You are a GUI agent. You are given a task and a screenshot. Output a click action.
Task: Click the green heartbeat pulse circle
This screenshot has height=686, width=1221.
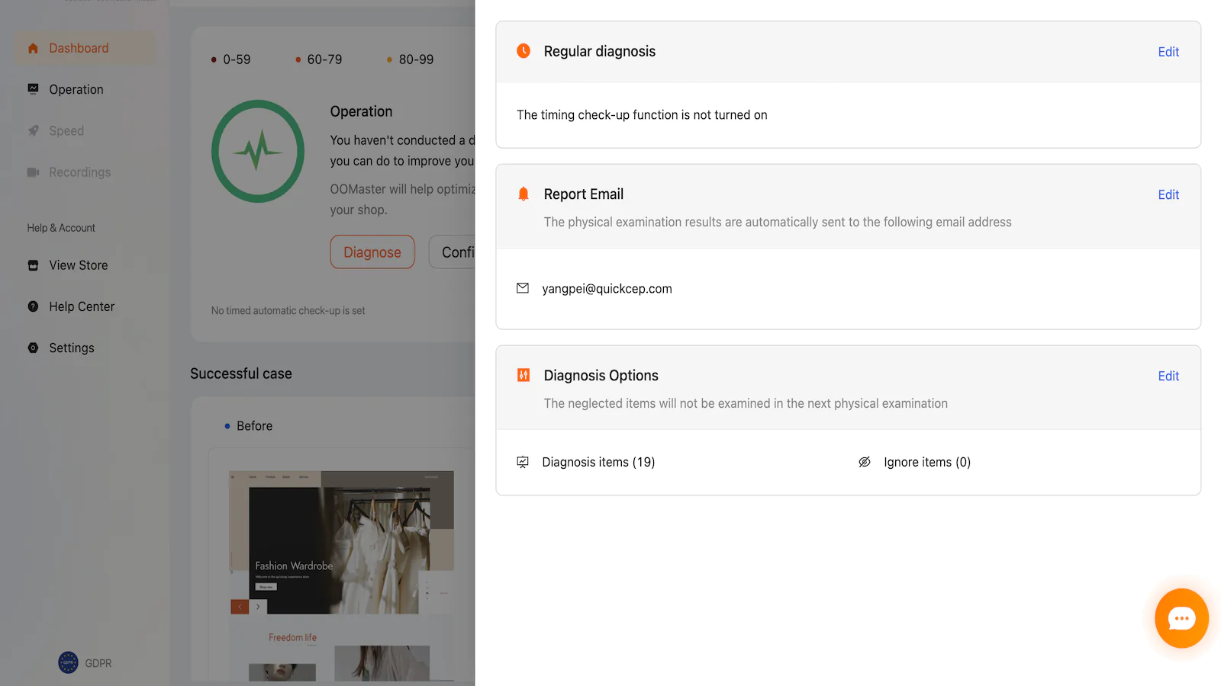[258, 151]
